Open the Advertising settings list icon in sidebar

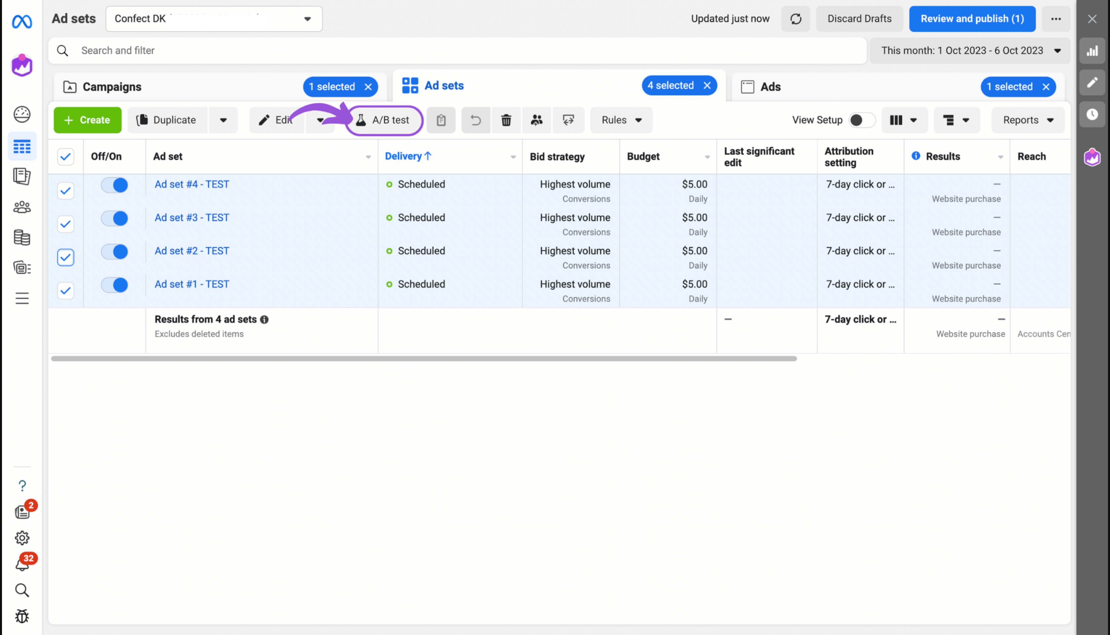click(x=22, y=268)
